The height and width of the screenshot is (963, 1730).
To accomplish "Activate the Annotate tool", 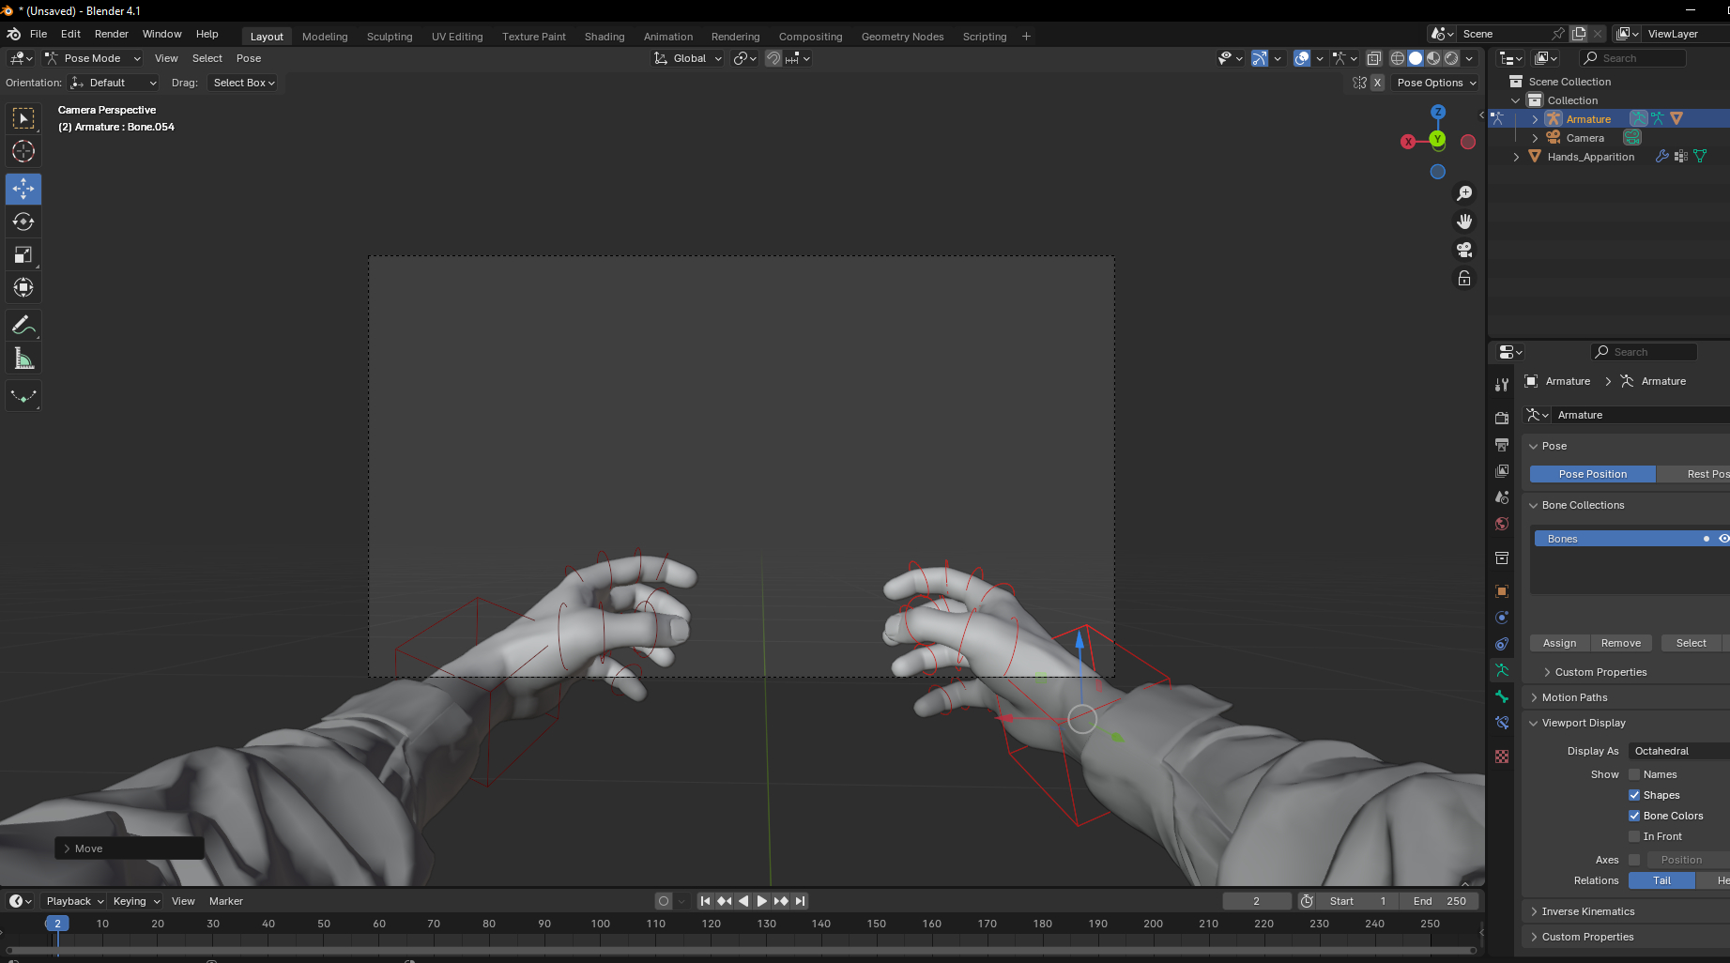I will [x=23, y=326].
